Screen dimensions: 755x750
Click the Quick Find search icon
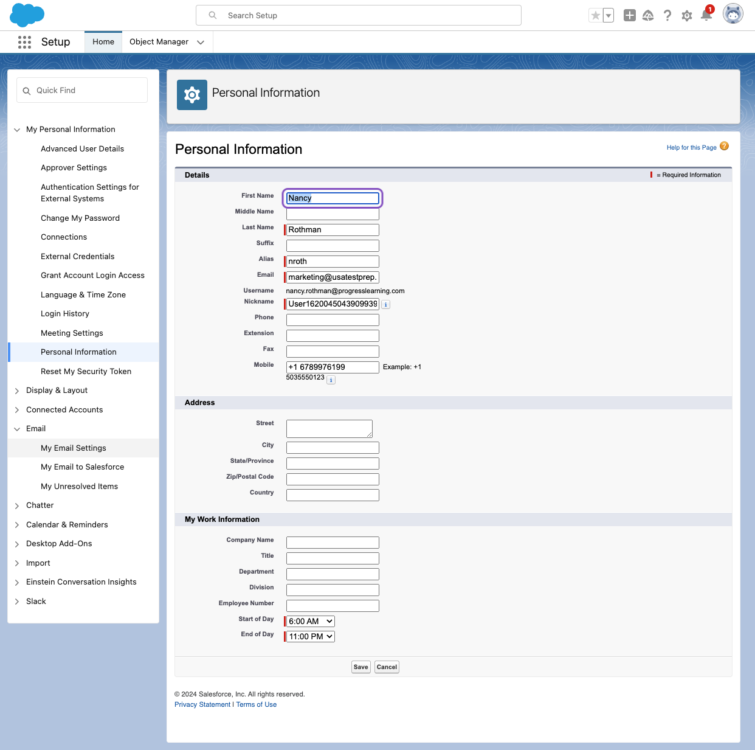27,91
